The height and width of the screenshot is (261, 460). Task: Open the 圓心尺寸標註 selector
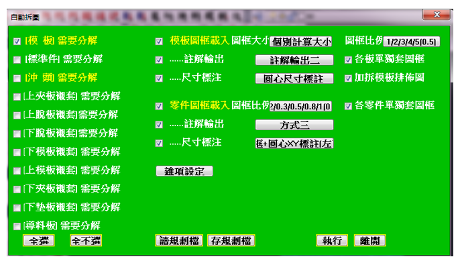[294, 79]
